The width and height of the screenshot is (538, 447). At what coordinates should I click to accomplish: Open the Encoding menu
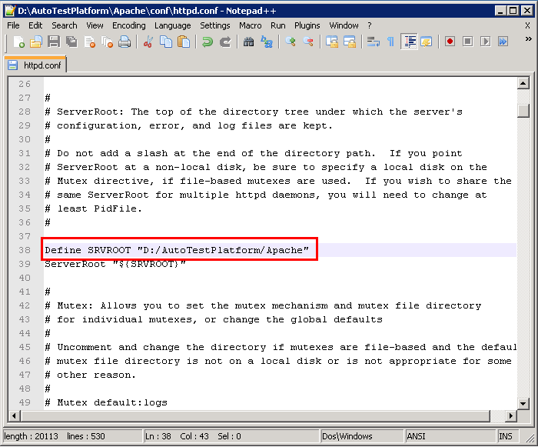coord(129,25)
